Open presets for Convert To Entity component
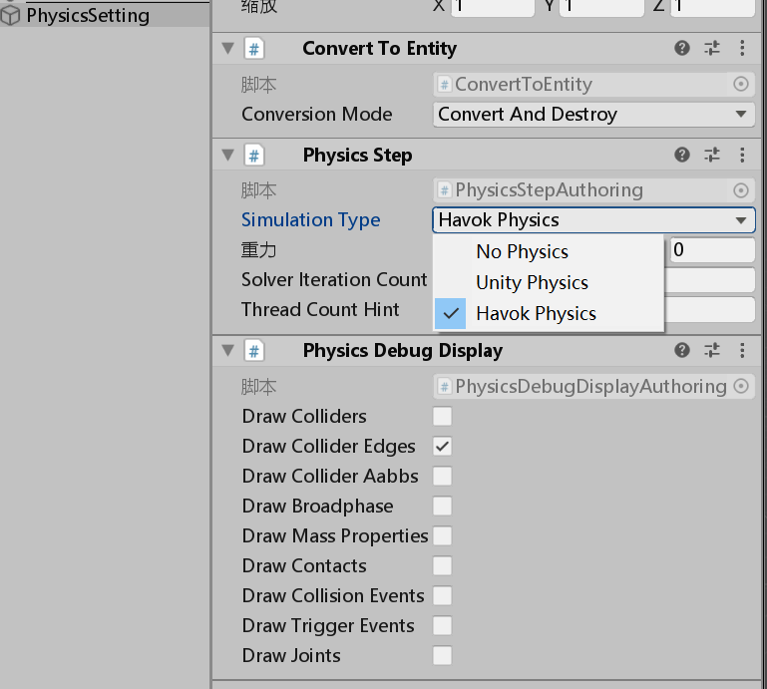The height and width of the screenshot is (689, 767). click(x=712, y=48)
